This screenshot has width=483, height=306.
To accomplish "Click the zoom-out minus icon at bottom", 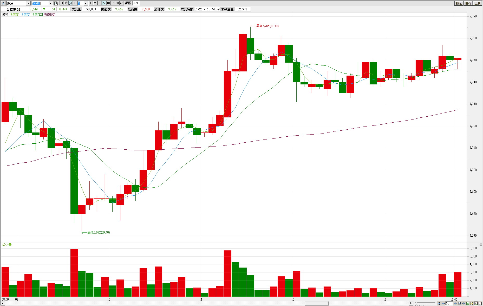I will (443, 303).
